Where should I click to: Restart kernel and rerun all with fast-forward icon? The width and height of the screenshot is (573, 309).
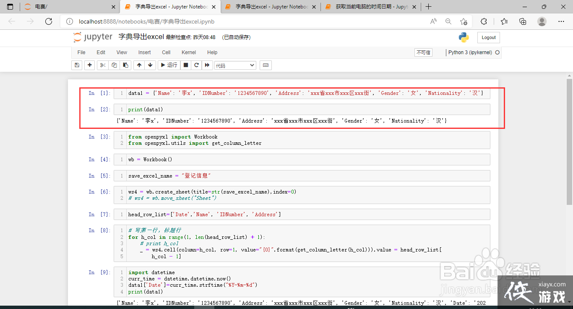[x=207, y=65]
